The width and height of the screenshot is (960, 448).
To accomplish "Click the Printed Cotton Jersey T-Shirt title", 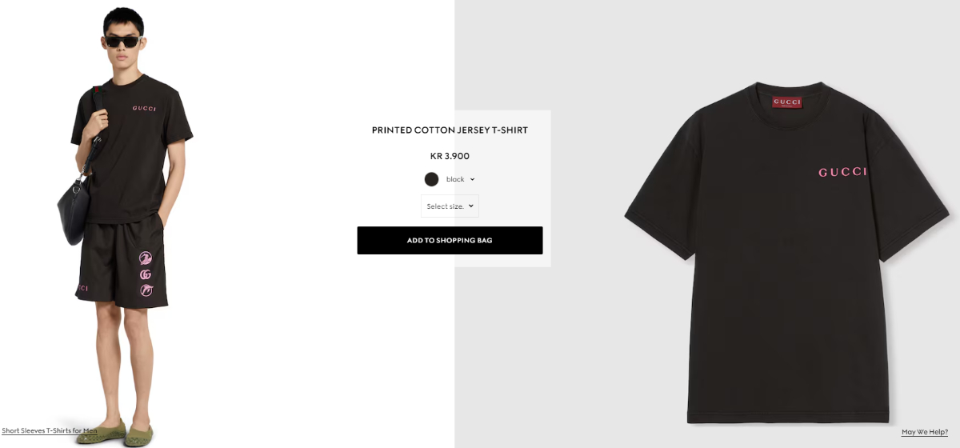I will 450,130.
